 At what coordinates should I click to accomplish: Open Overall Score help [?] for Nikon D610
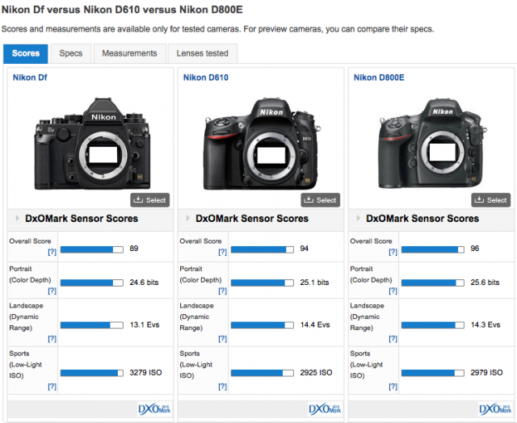(x=223, y=252)
